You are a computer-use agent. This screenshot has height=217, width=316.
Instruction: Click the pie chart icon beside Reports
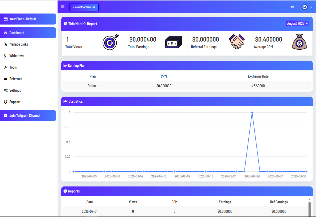point(66,191)
